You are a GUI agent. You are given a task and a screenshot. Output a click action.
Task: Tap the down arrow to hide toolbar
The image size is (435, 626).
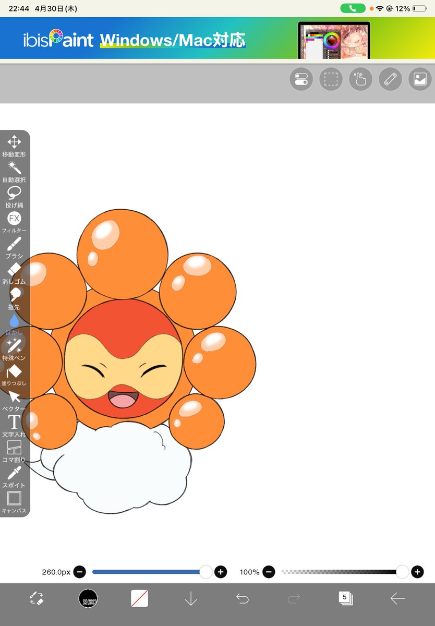[x=191, y=598]
